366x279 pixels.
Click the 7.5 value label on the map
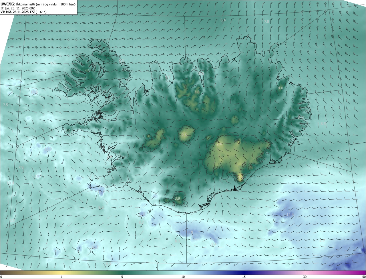click(x=5, y=105)
